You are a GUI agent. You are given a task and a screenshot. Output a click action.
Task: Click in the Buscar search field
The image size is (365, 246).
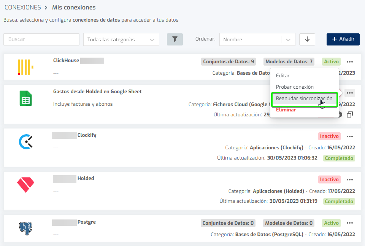click(x=41, y=39)
